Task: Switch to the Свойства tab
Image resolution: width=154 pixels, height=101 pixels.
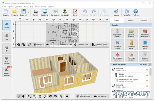Action: click(144, 21)
